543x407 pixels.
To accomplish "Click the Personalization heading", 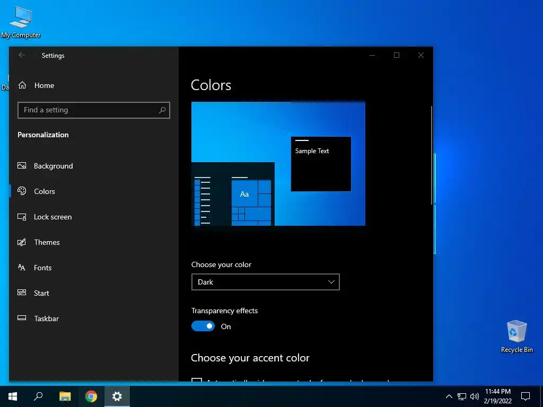I will tap(43, 135).
